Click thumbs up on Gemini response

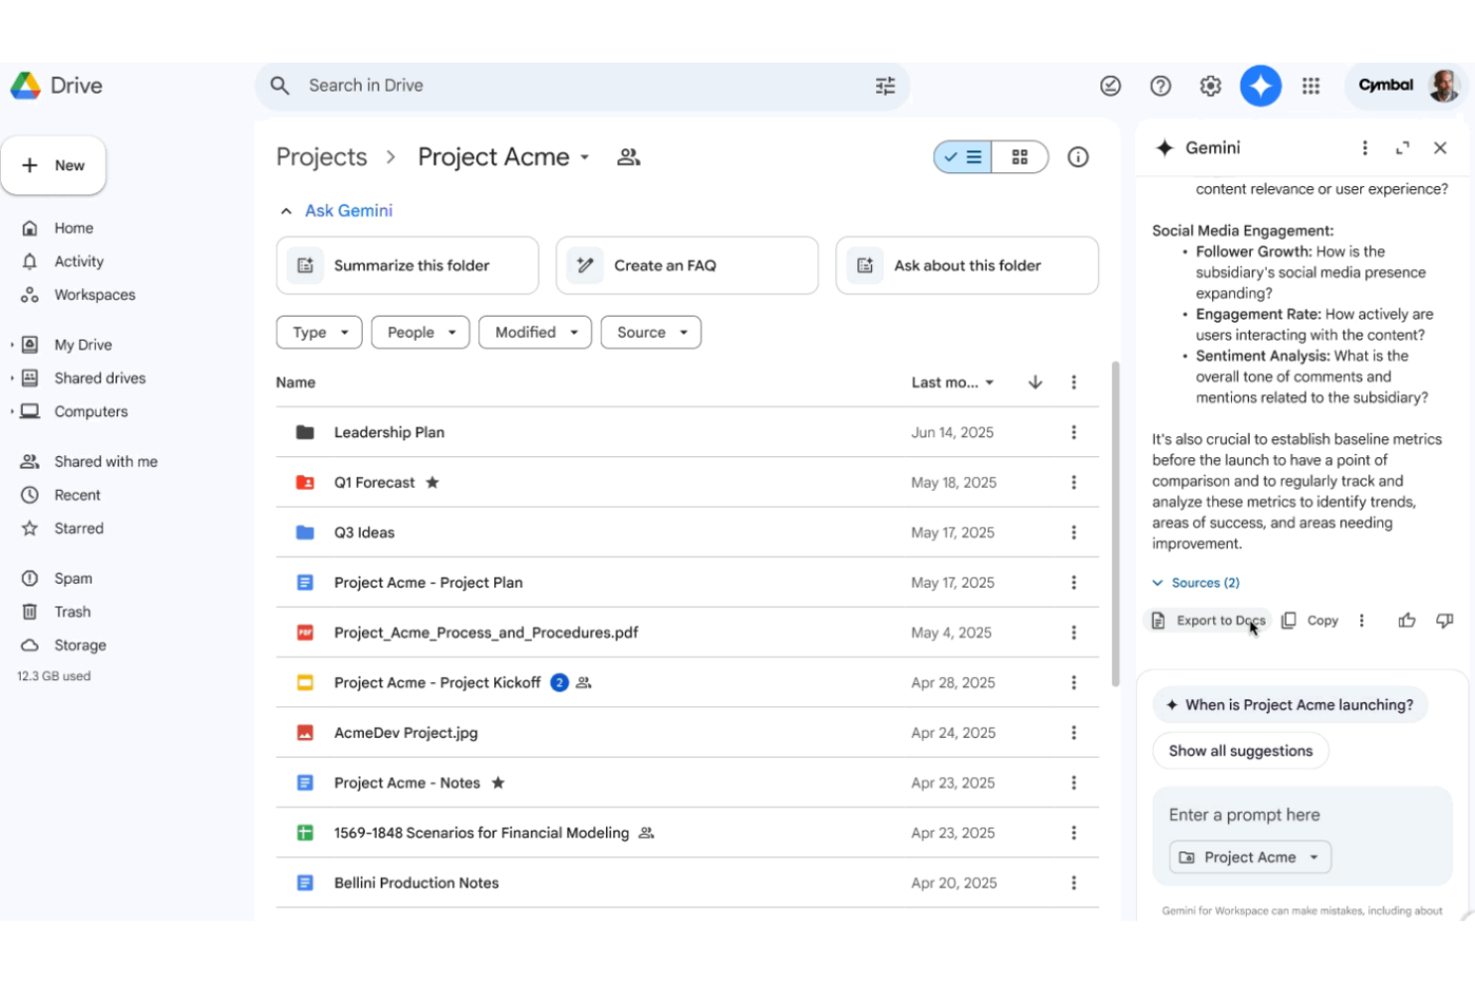pyautogui.click(x=1406, y=619)
